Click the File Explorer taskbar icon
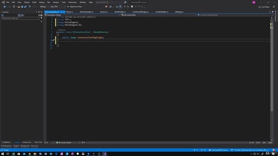278x156 pixels. point(35,154)
